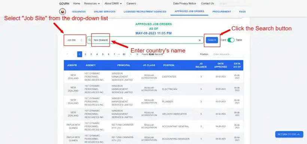Select the ELECTRICIAN position cell

[x=170, y=89]
